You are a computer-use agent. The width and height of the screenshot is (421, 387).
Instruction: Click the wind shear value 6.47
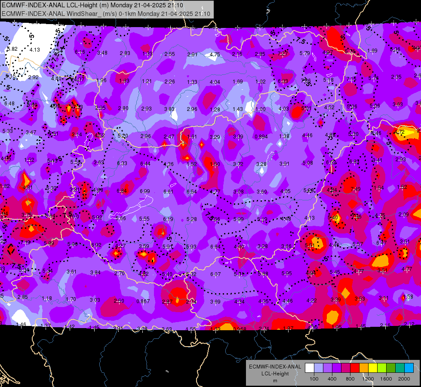click(x=381, y=243)
